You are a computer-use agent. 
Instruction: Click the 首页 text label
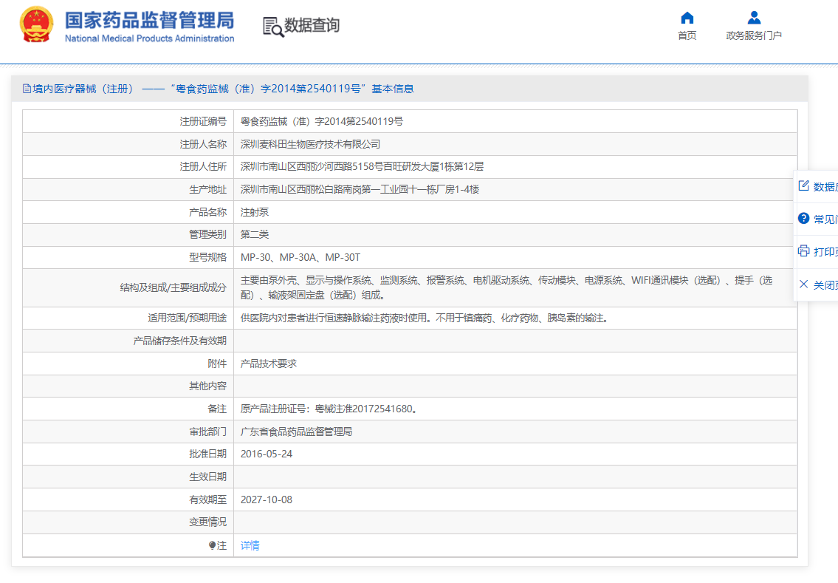[x=687, y=35]
